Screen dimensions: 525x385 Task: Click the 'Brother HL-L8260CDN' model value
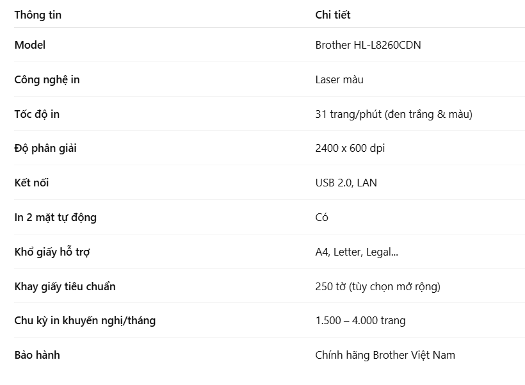(x=367, y=45)
